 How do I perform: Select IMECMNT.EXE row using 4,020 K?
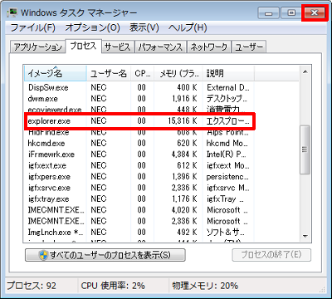click(139, 210)
